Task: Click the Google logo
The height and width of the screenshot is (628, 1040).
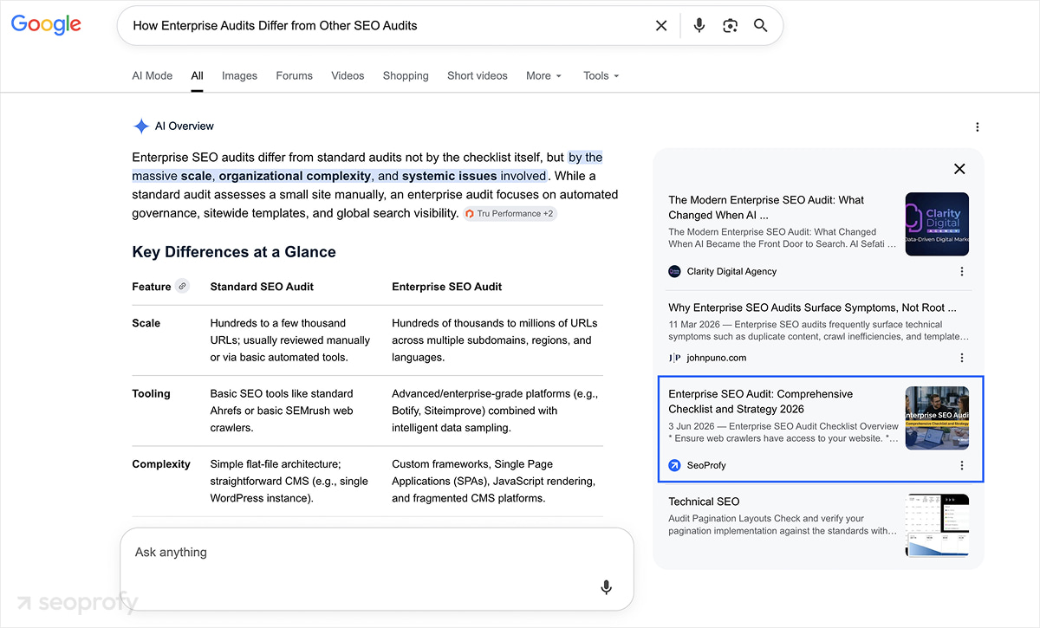Action: click(46, 24)
